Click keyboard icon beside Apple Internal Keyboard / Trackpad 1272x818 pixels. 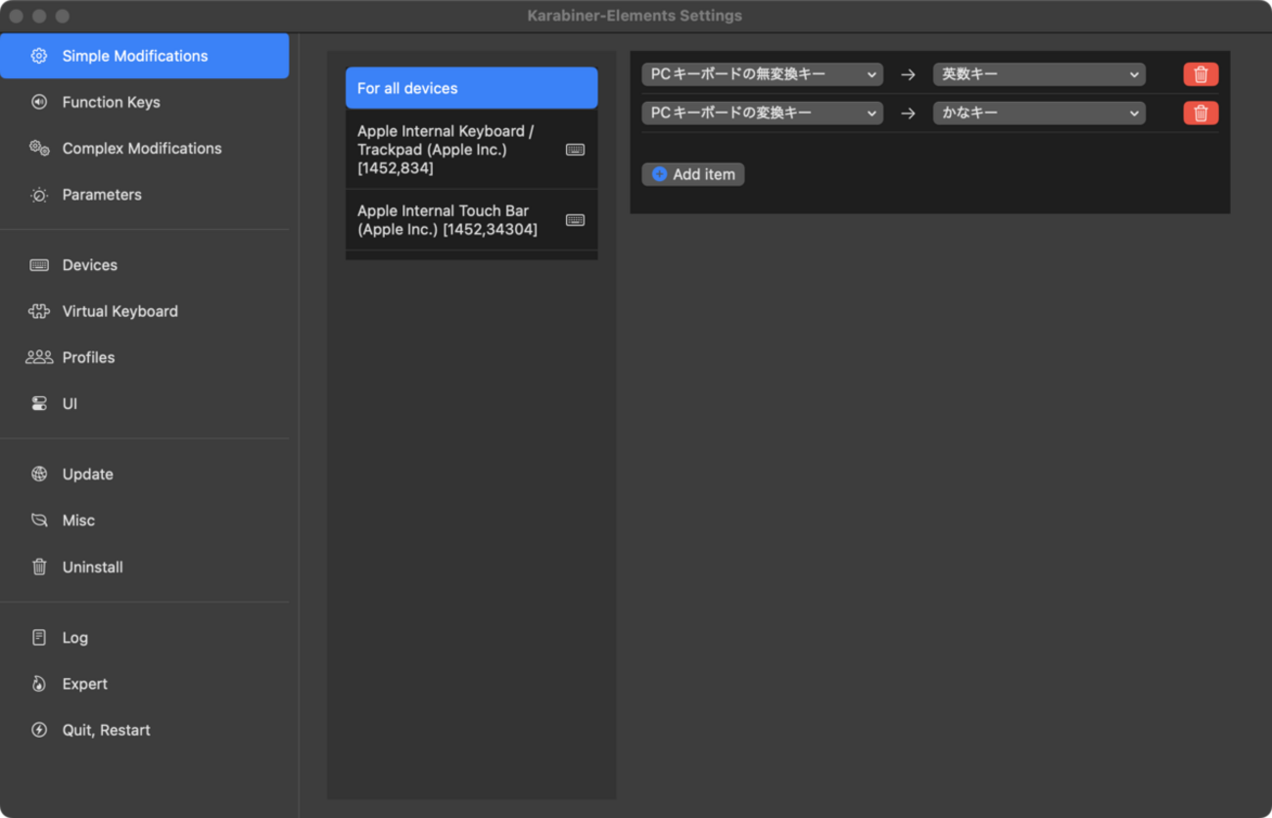[576, 150]
